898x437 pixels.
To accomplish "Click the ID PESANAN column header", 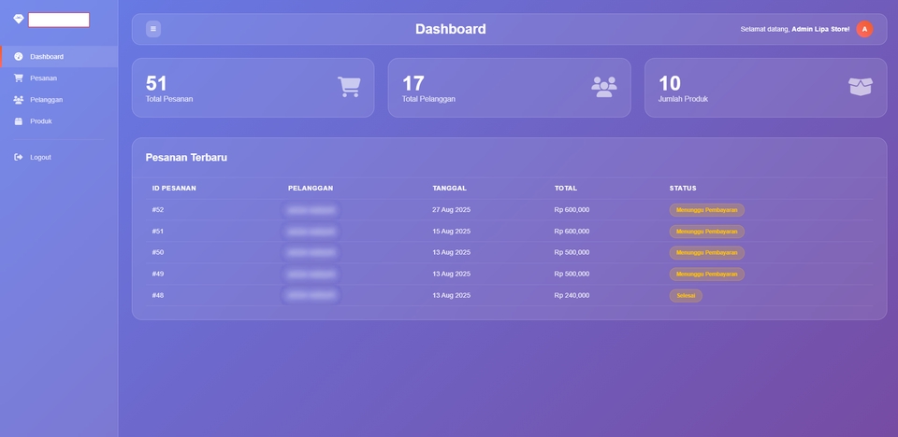I will click(x=174, y=189).
